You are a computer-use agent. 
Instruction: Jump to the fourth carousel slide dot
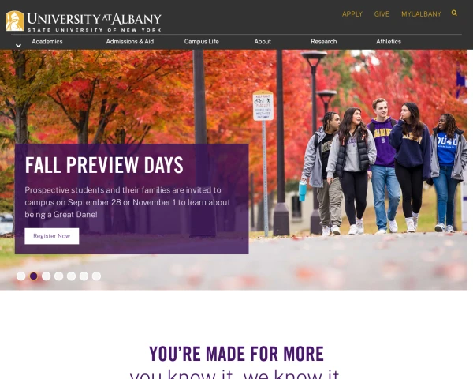pyautogui.click(x=58, y=276)
